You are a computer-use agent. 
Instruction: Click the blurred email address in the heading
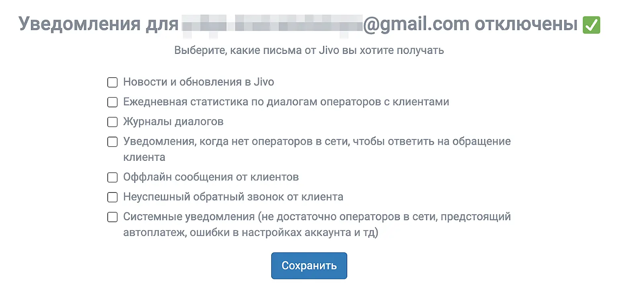click(x=272, y=24)
